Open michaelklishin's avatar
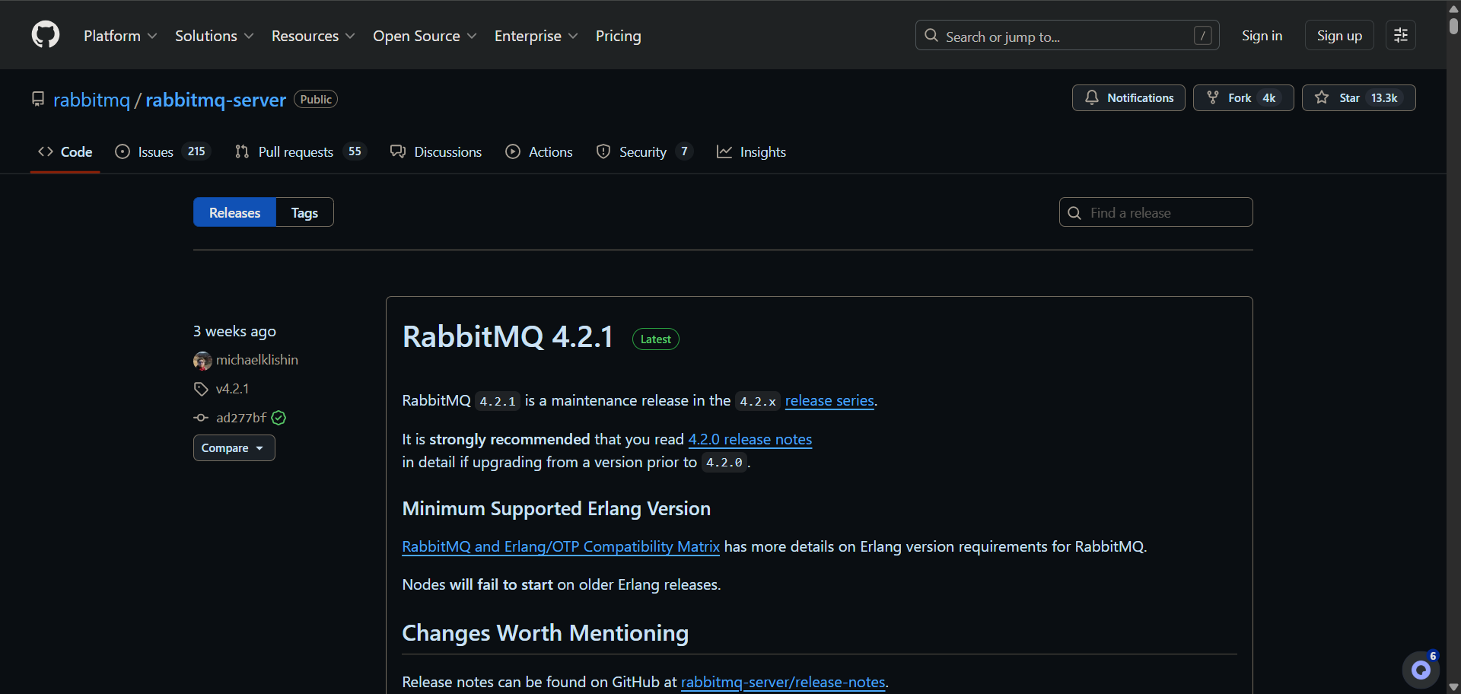The image size is (1461, 694). click(202, 361)
